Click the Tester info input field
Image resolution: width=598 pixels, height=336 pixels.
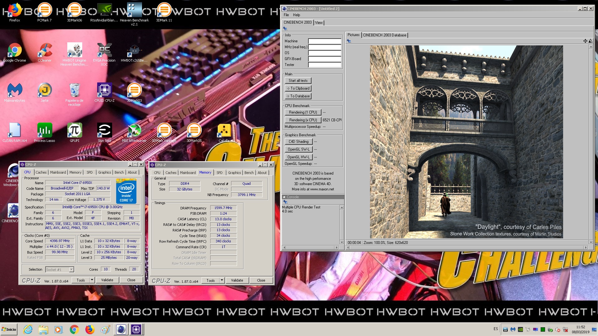[x=325, y=65]
